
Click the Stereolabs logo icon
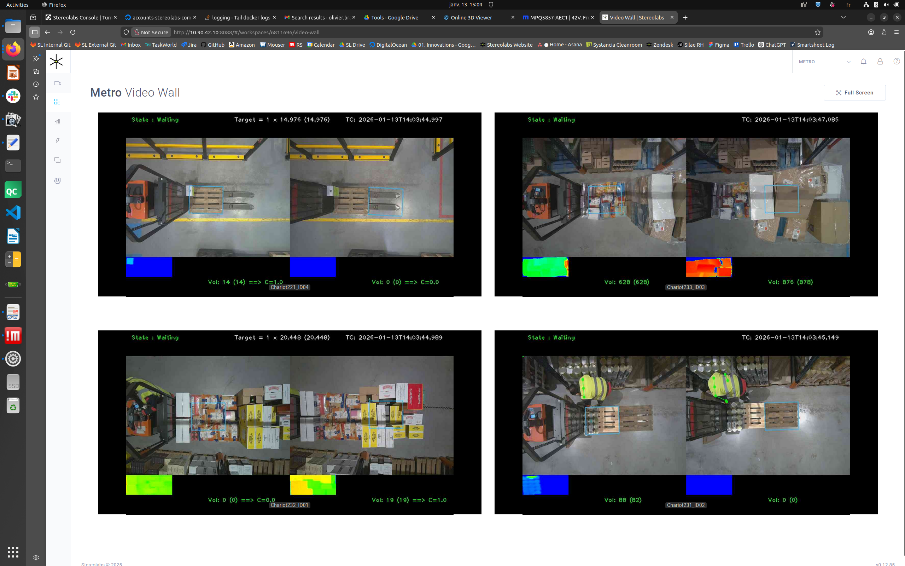[57, 62]
